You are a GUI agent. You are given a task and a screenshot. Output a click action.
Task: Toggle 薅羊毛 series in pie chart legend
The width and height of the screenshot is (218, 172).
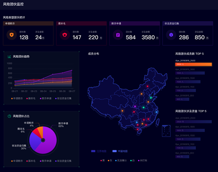31,161
